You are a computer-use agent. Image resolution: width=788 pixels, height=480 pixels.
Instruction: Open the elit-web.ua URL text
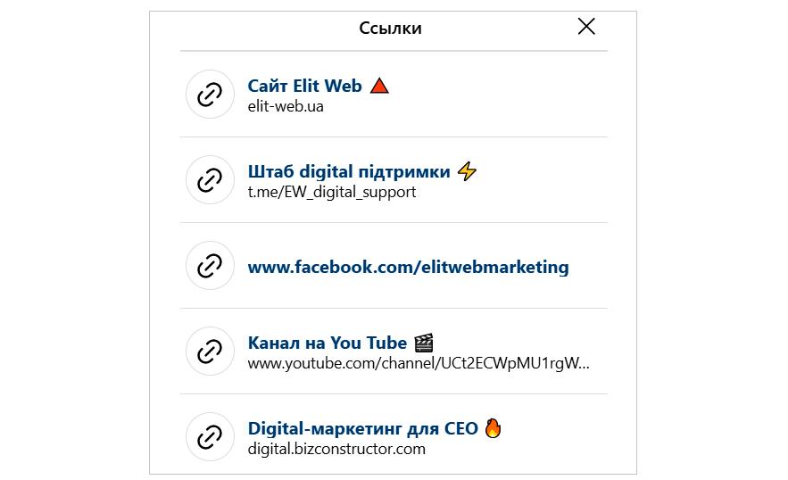pyautogui.click(x=286, y=106)
